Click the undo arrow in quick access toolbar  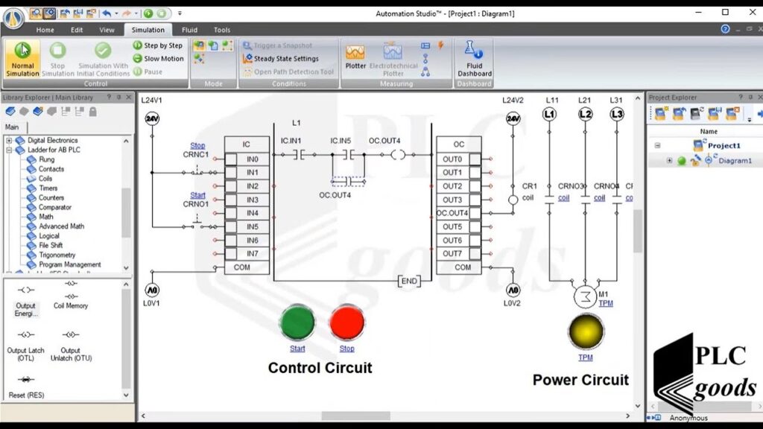(x=107, y=13)
